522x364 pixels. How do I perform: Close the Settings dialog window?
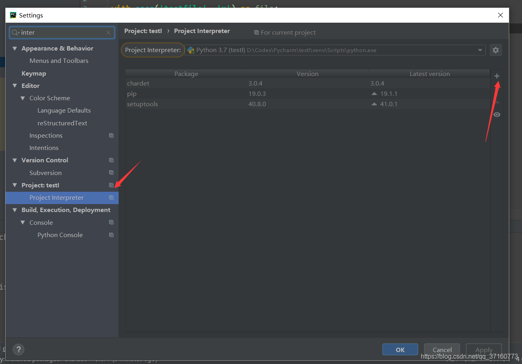click(500, 15)
